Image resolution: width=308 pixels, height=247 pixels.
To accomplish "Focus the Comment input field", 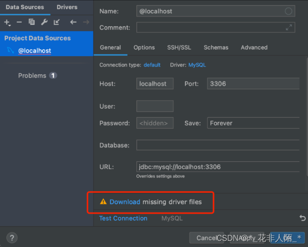I will (216, 27).
